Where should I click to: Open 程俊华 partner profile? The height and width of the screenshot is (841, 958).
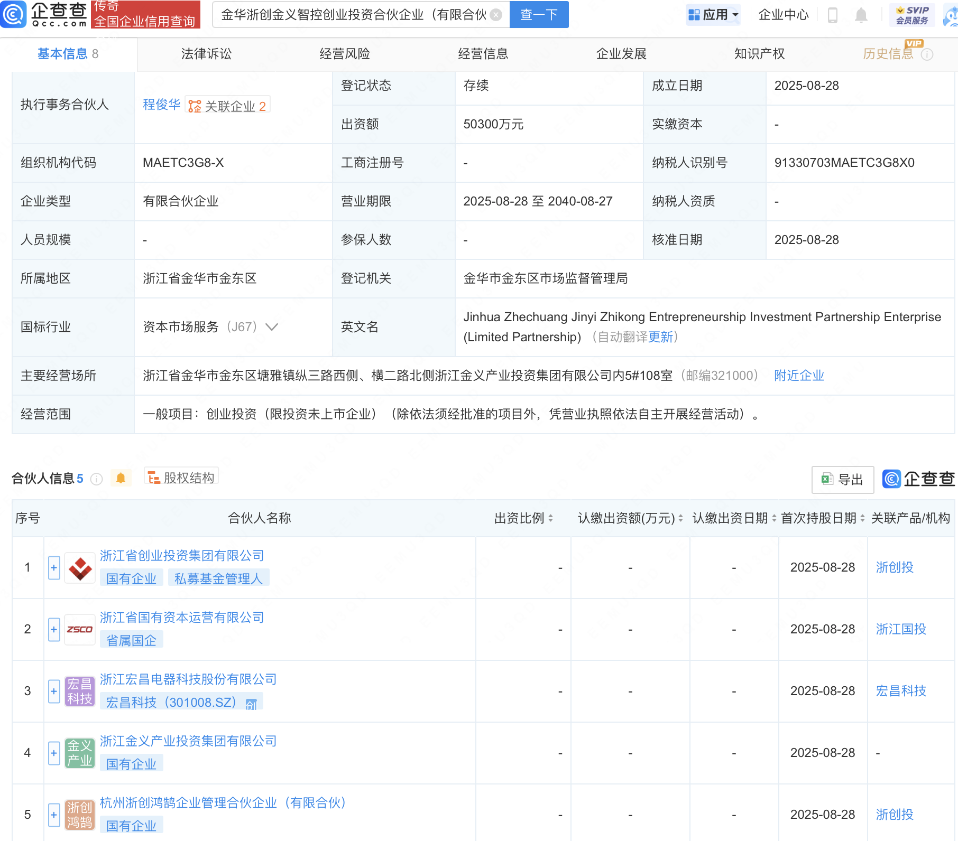(x=162, y=105)
